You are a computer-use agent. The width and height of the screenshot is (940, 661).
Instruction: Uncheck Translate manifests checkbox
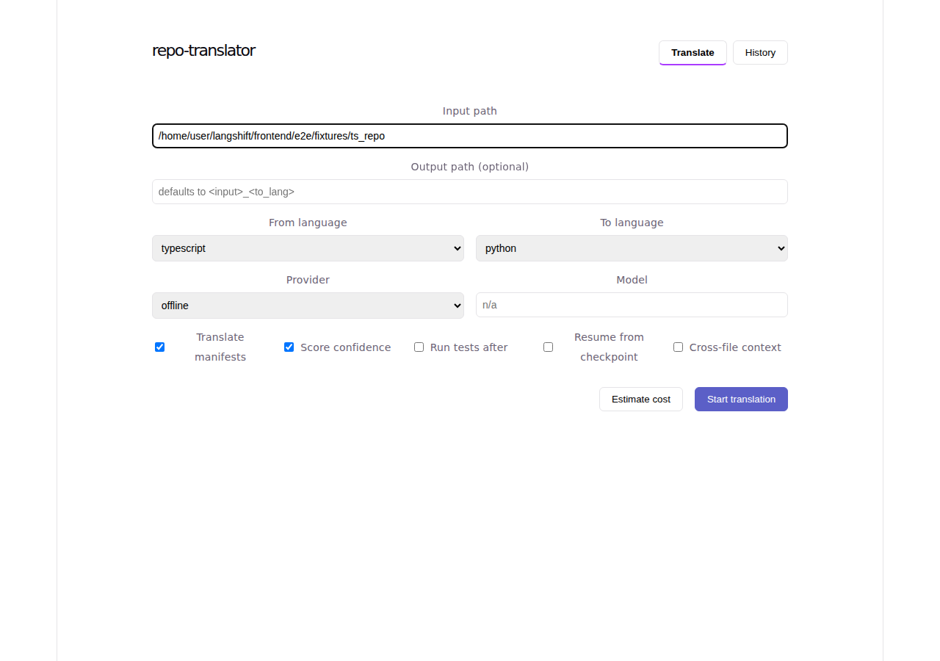click(159, 347)
